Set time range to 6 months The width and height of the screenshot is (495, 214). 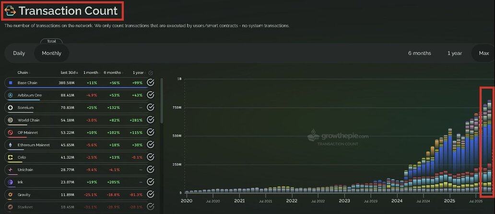(x=419, y=53)
